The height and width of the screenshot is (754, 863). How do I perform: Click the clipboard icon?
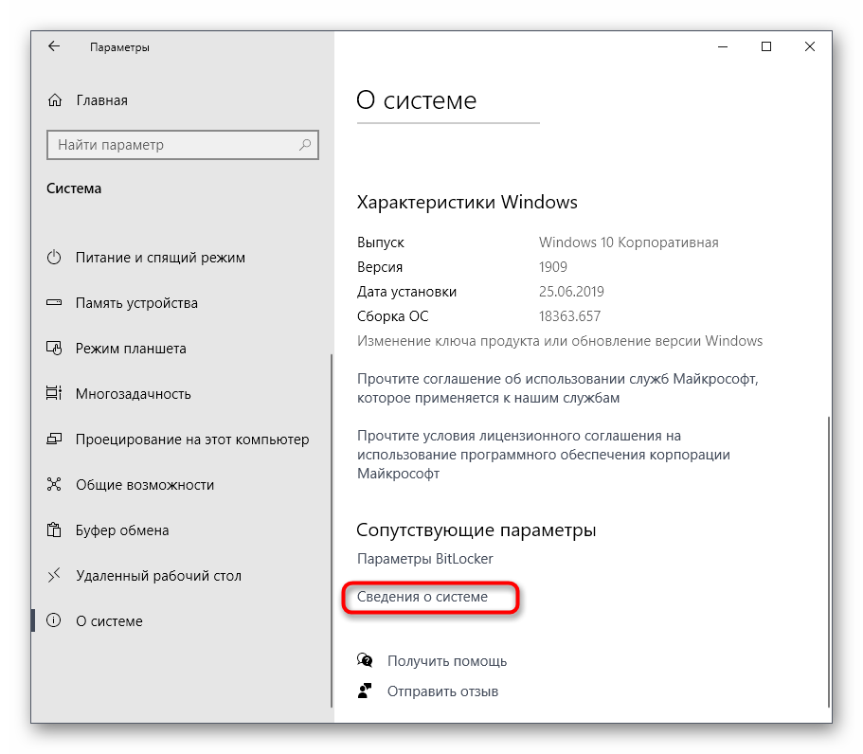coord(54,530)
